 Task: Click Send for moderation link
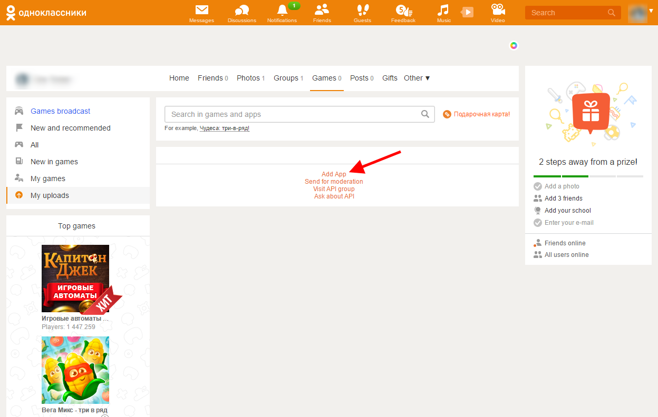point(334,182)
